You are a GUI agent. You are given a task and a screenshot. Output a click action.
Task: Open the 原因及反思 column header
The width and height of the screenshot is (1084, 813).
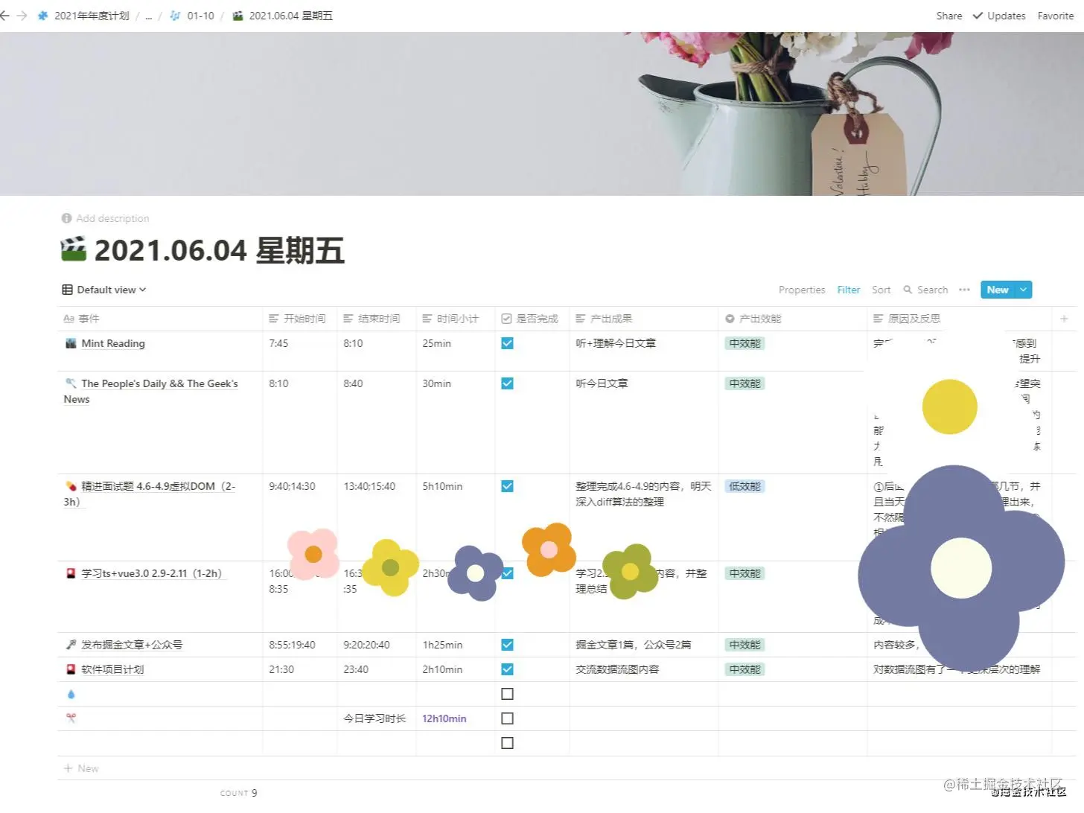click(959, 319)
